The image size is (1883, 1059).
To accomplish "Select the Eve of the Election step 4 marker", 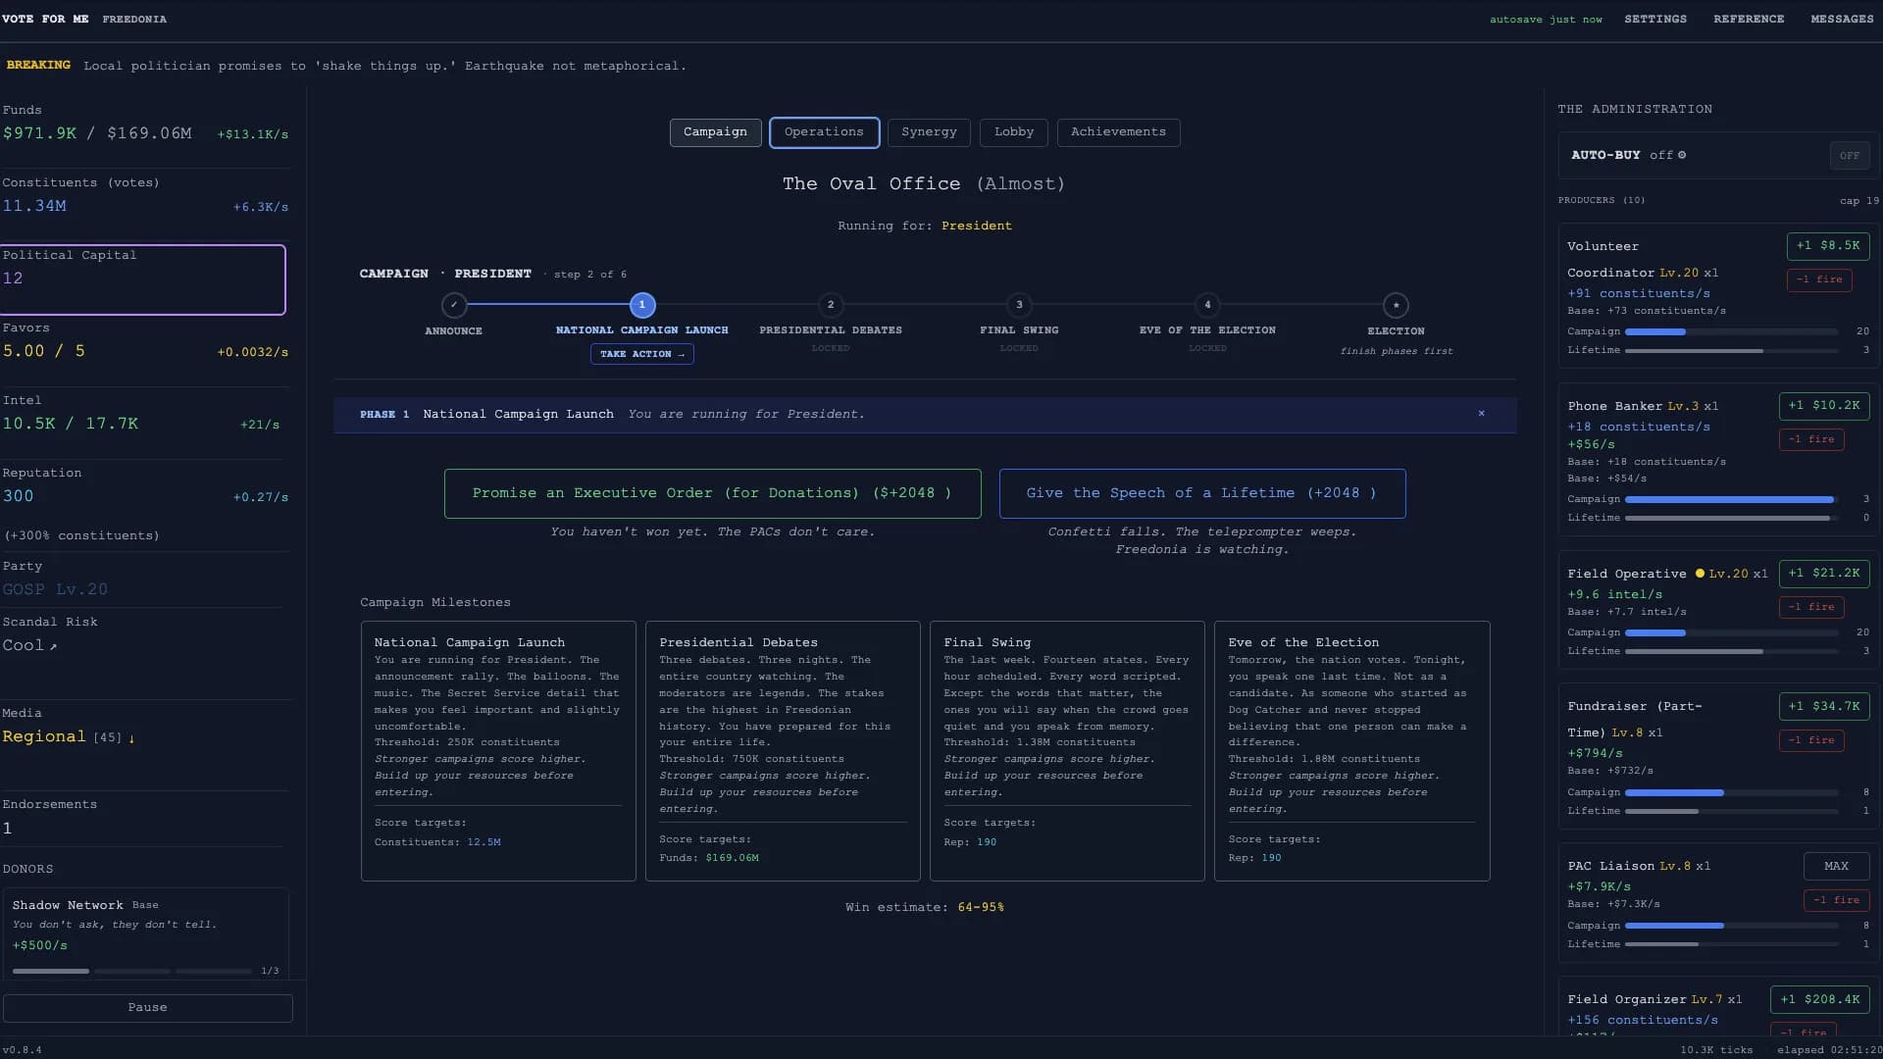I will pos(1207,305).
